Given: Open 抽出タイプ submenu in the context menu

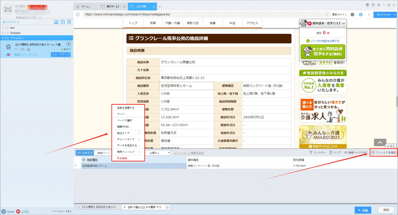Looking at the screenshot, I should 128,133.
